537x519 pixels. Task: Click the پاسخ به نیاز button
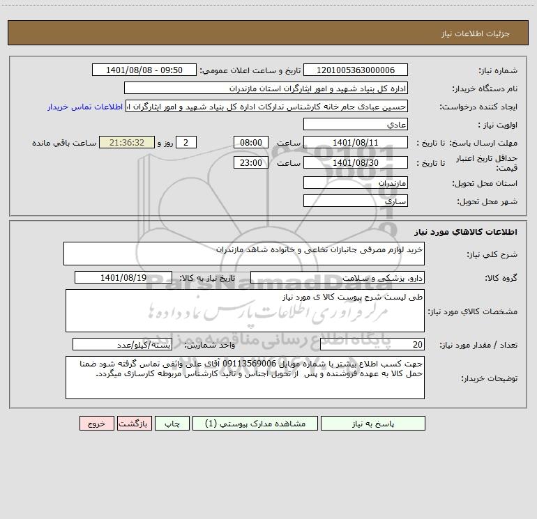point(372,424)
